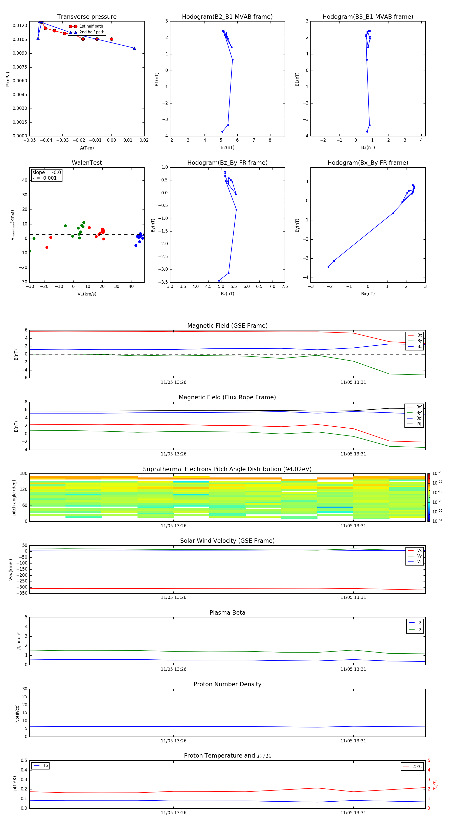Click the '11/05 13:26' tick under Proton Number Density
455x835 pixels.
[173, 741]
